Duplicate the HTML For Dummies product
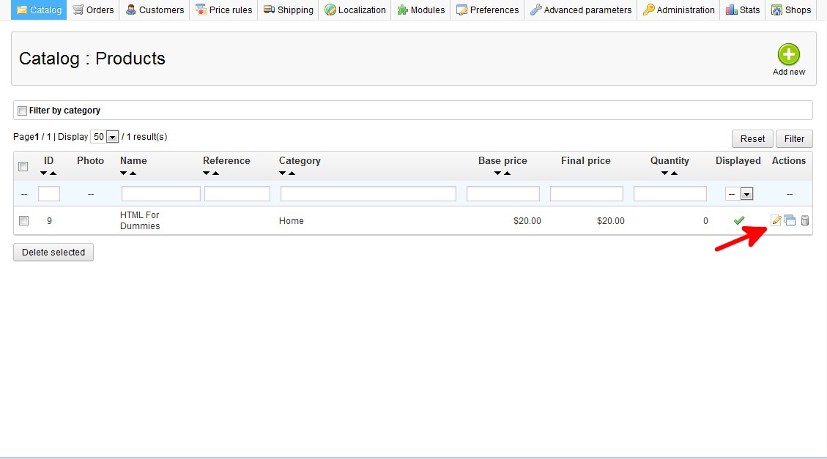The image size is (827, 459). (x=790, y=220)
